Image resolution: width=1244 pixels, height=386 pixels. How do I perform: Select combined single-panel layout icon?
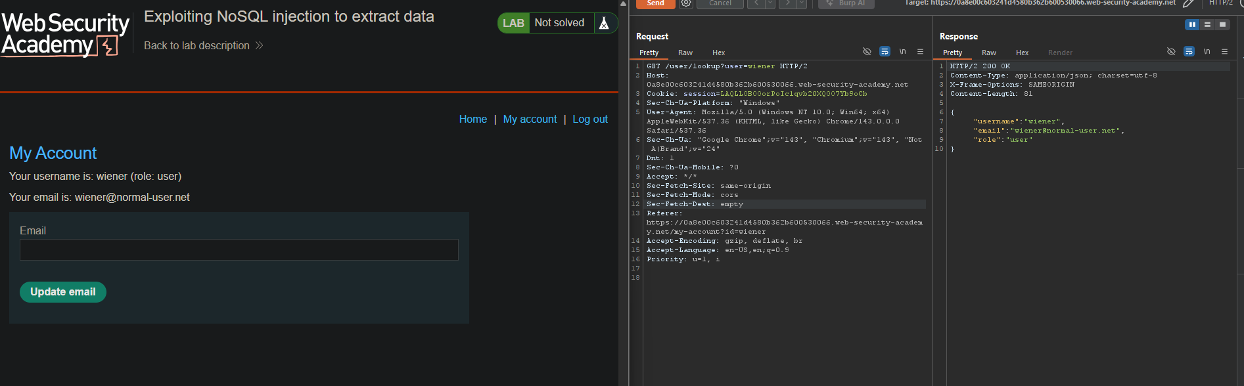point(1222,24)
